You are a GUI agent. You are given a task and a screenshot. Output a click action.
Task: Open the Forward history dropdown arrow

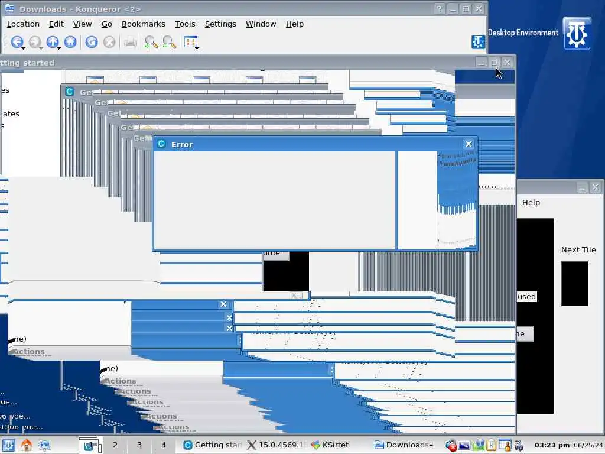(x=41, y=48)
